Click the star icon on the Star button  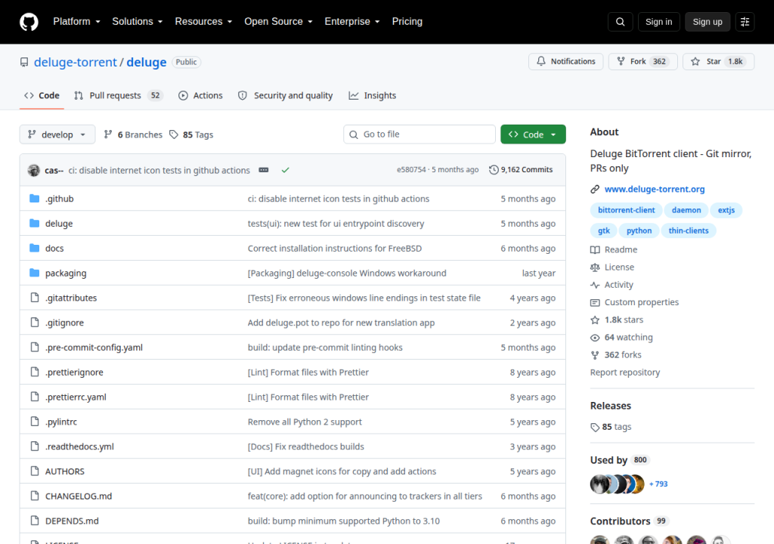click(x=695, y=61)
